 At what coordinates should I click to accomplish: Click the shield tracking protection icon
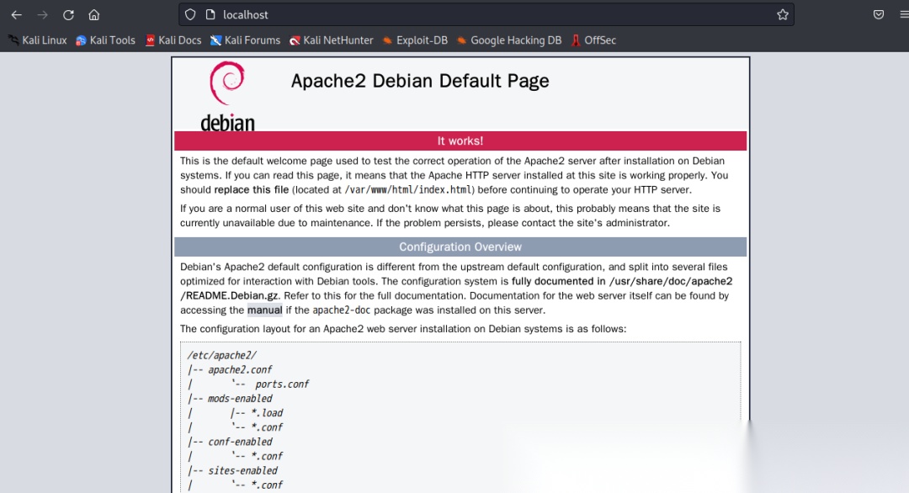pyautogui.click(x=190, y=14)
